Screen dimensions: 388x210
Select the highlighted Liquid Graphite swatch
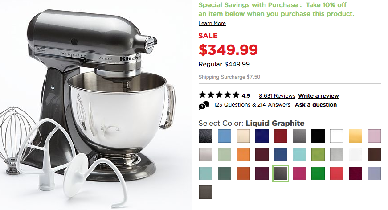[x=281, y=173]
